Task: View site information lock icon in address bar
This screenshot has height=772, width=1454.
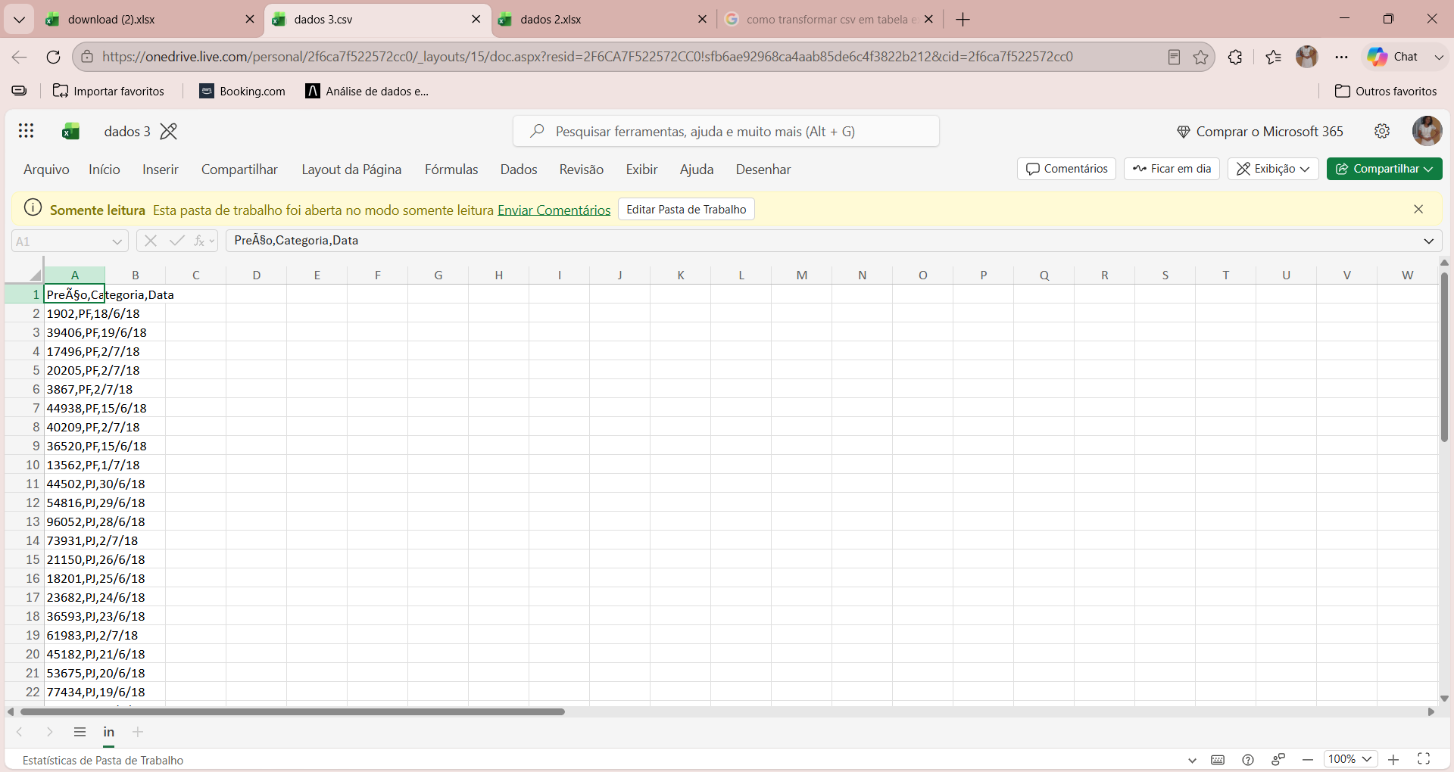Action: [87, 57]
